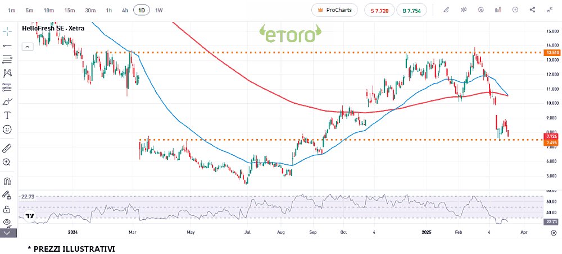Screen dimensions: 562x254
Task: Click the 2024 date label on axis
Action: coord(72,232)
